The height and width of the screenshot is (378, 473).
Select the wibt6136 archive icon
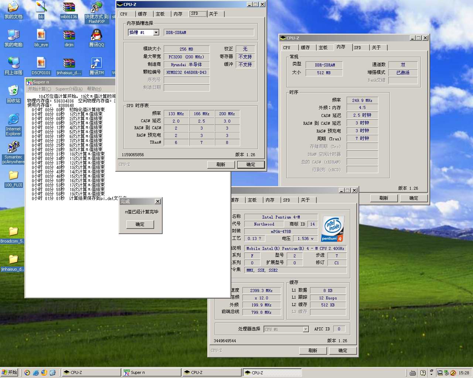tap(69, 10)
